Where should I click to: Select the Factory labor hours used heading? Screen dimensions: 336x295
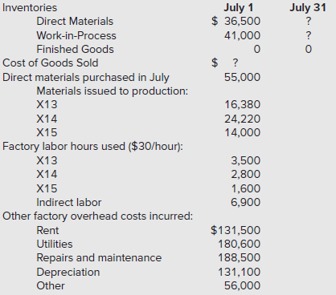click(92, 147)
